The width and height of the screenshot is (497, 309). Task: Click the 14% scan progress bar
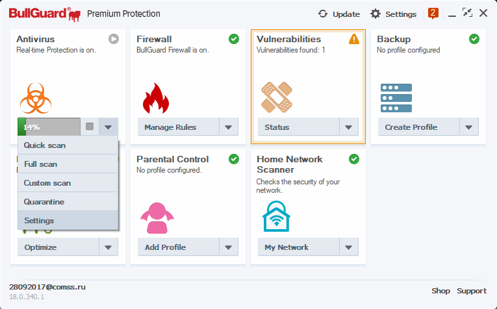tap(49, 127)
